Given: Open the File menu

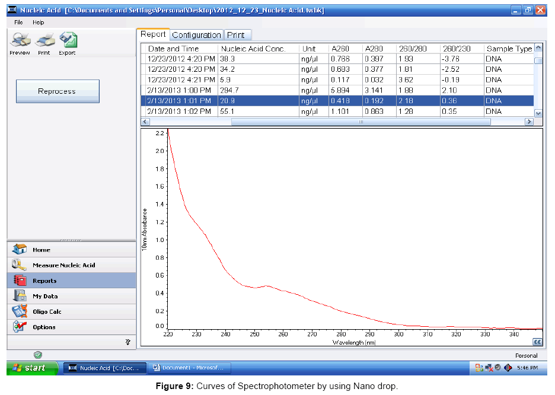Looking at the screenshot, I should tap(18, 23).
